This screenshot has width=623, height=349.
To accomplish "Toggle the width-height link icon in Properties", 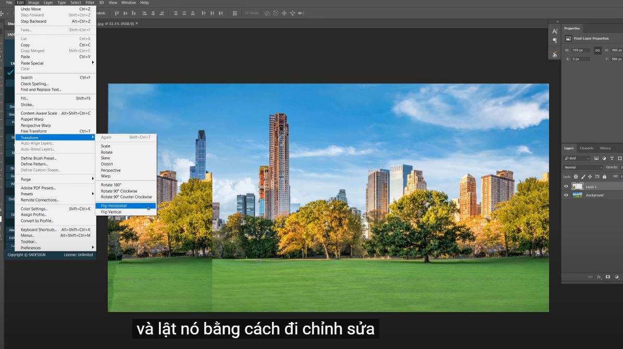I will tap(597, 51).
